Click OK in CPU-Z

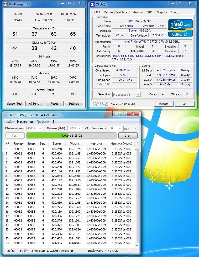(x=185, y=104)
